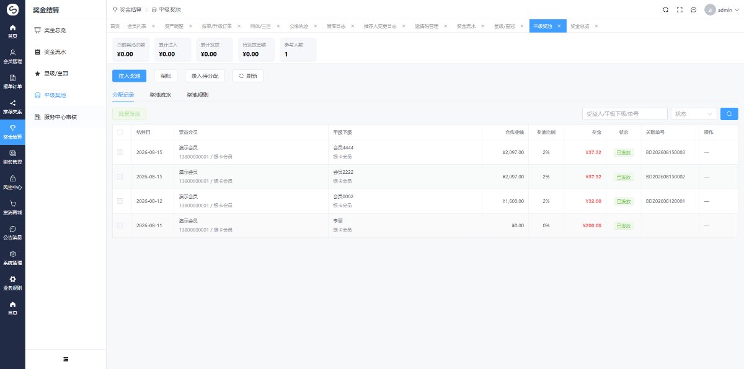Image resolution: width=744 pixels, height=369 pixels.
Task: Open 会员管理 in the dark sidebar
Action: 12,56
